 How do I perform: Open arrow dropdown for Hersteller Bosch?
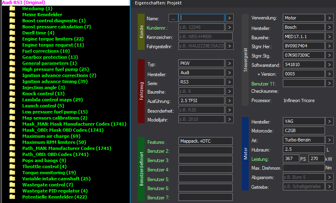[329, 28]
